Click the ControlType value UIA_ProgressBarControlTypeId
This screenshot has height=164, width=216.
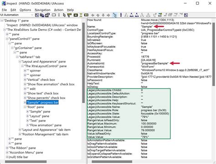tap(168, 30)
